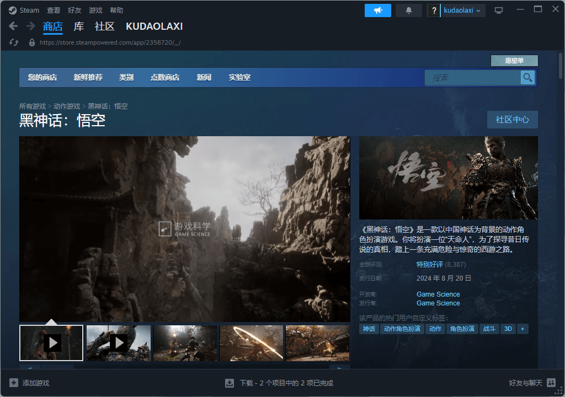Enter Big Picture mode via monitor icon
The height and width of the screenshot is (397, 565).
(499, 10)
